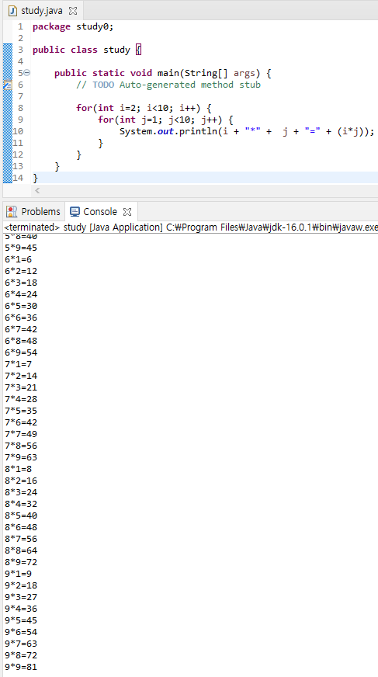
Task: Click the TODO task marker on line 6
Action: [x=7, y=85]
